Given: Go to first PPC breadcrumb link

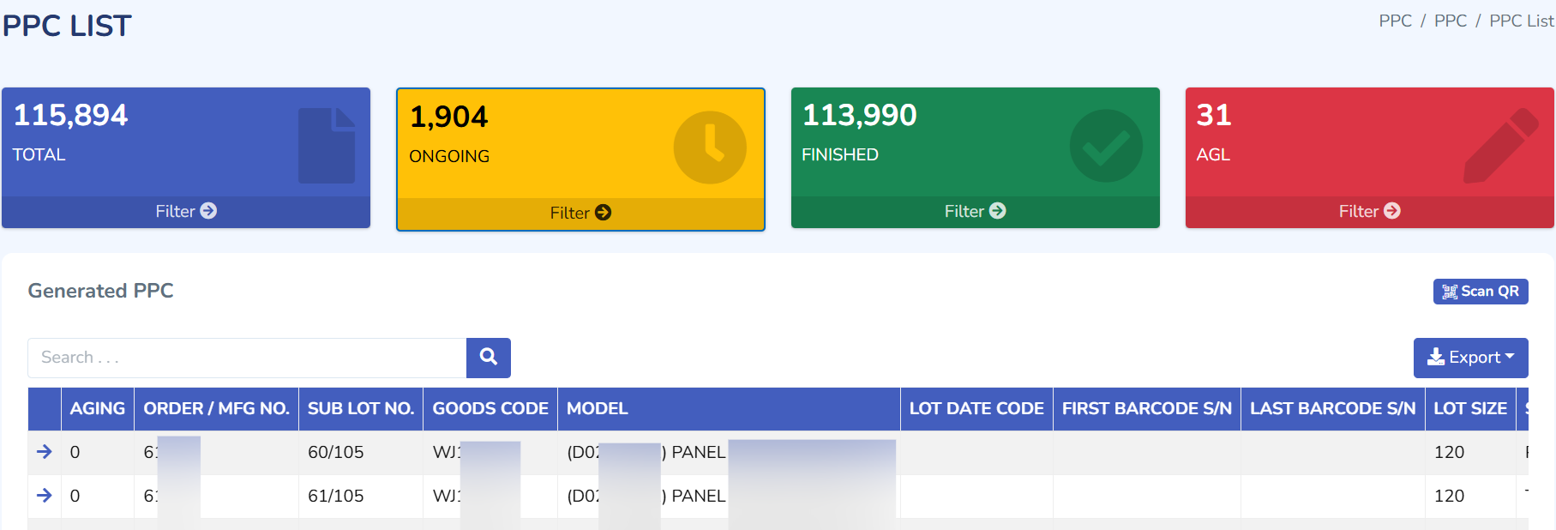Looking at the screenshot, I should click(1395, 21).
